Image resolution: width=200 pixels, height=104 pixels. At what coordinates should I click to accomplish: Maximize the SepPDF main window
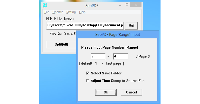(127, 5)
